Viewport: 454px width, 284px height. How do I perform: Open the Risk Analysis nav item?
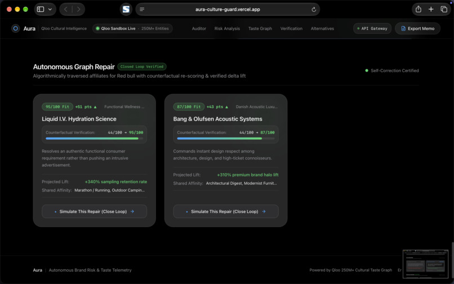point(227,28)
